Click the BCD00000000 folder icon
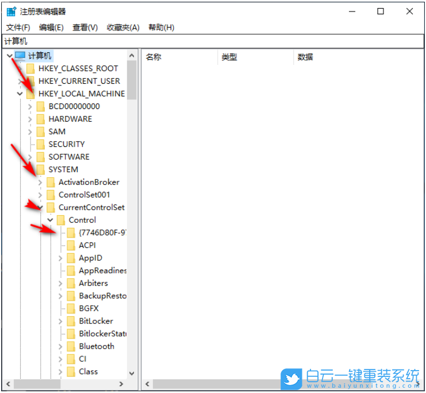Screen dimensions: 426x393 point(40,107)
